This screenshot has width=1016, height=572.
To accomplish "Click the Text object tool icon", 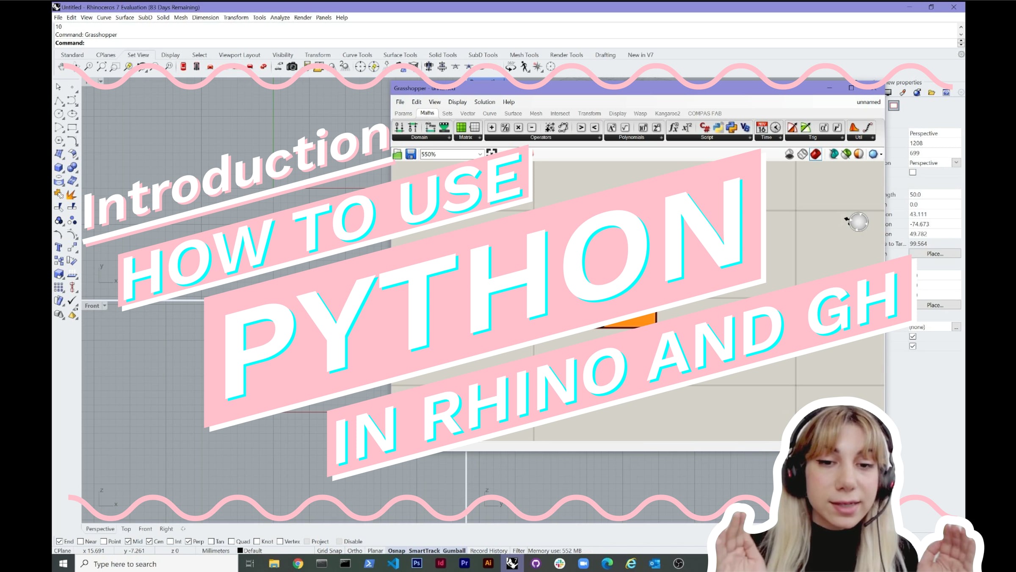I will (x=59, y=247).
